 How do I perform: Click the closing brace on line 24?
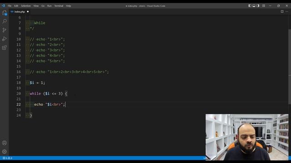click(31, 115)
